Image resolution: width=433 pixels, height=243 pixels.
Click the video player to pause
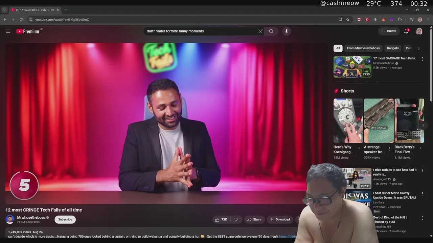tap(166, 123)
